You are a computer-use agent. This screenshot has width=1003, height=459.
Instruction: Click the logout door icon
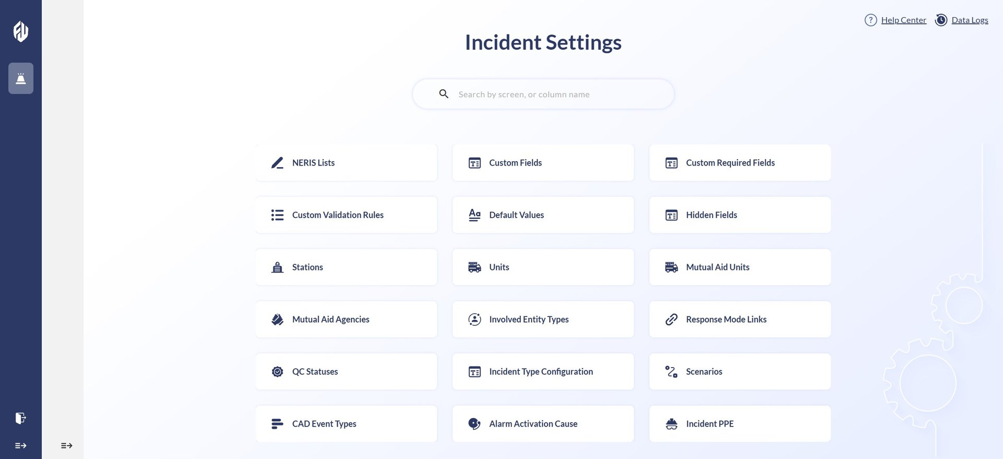pyautogui.click(x=20, y=418)
